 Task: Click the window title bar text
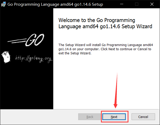point(55,4)
